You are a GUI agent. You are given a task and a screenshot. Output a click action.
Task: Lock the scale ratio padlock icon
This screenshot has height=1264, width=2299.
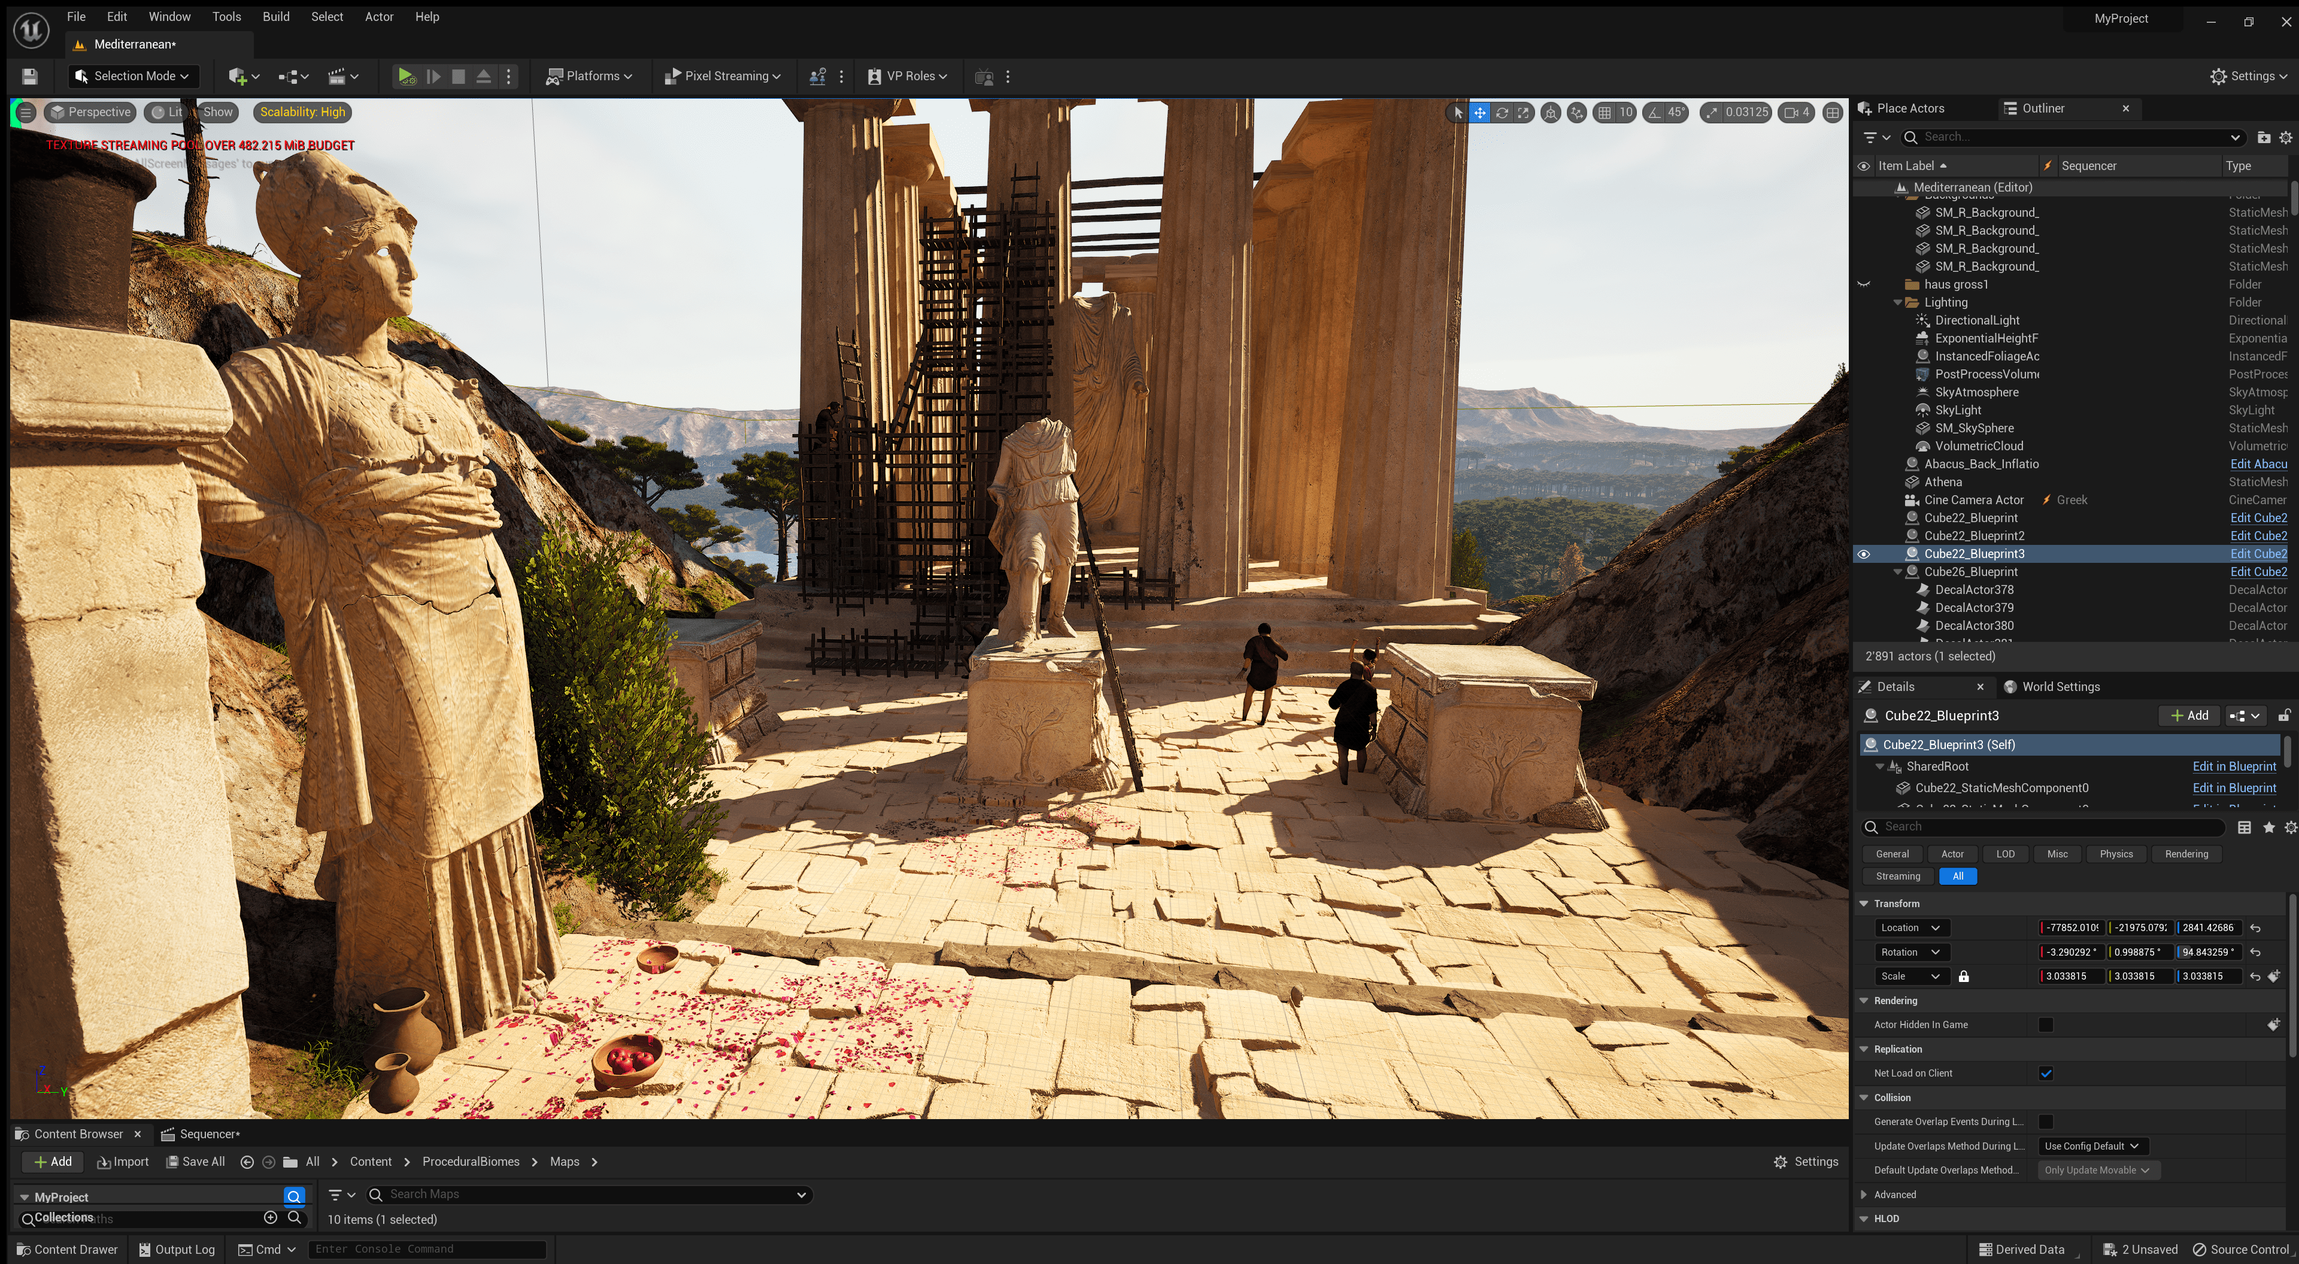pyautogui.click(x=1964, y=977)
